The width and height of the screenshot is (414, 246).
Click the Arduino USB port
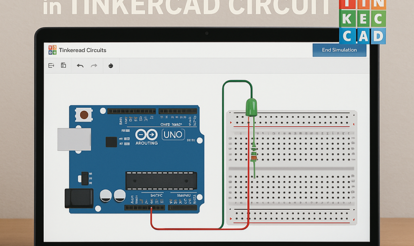click(74, 139)
